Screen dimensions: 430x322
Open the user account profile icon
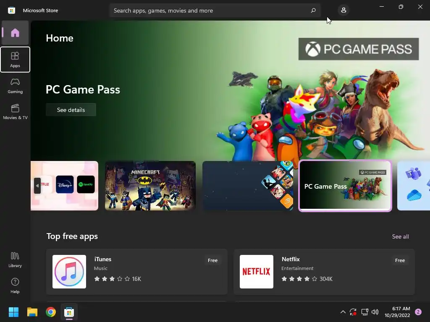click(x=343, y=10)
